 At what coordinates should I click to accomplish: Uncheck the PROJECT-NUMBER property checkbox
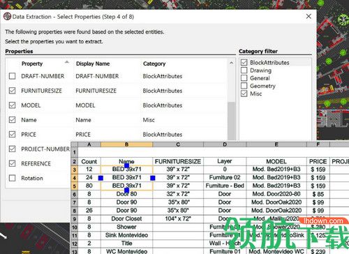12,149
